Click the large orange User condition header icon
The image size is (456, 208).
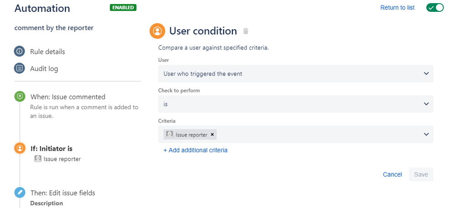(157, 31)
